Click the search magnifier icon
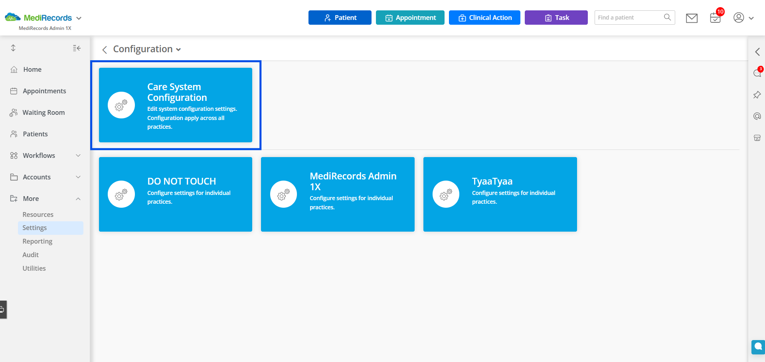 click(667, 17)
